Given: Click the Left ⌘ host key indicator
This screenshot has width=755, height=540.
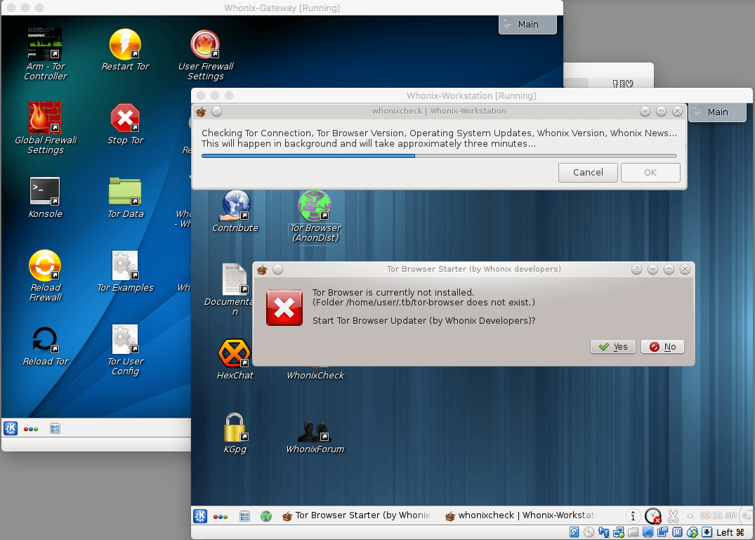Looking at the screenshot, I should pyautogui.click(x=730, y=532).
